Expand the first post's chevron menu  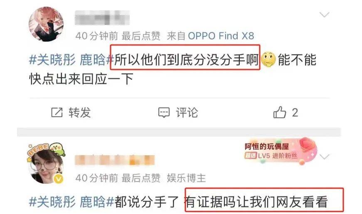pyautogui.click(x=324, y=15)
